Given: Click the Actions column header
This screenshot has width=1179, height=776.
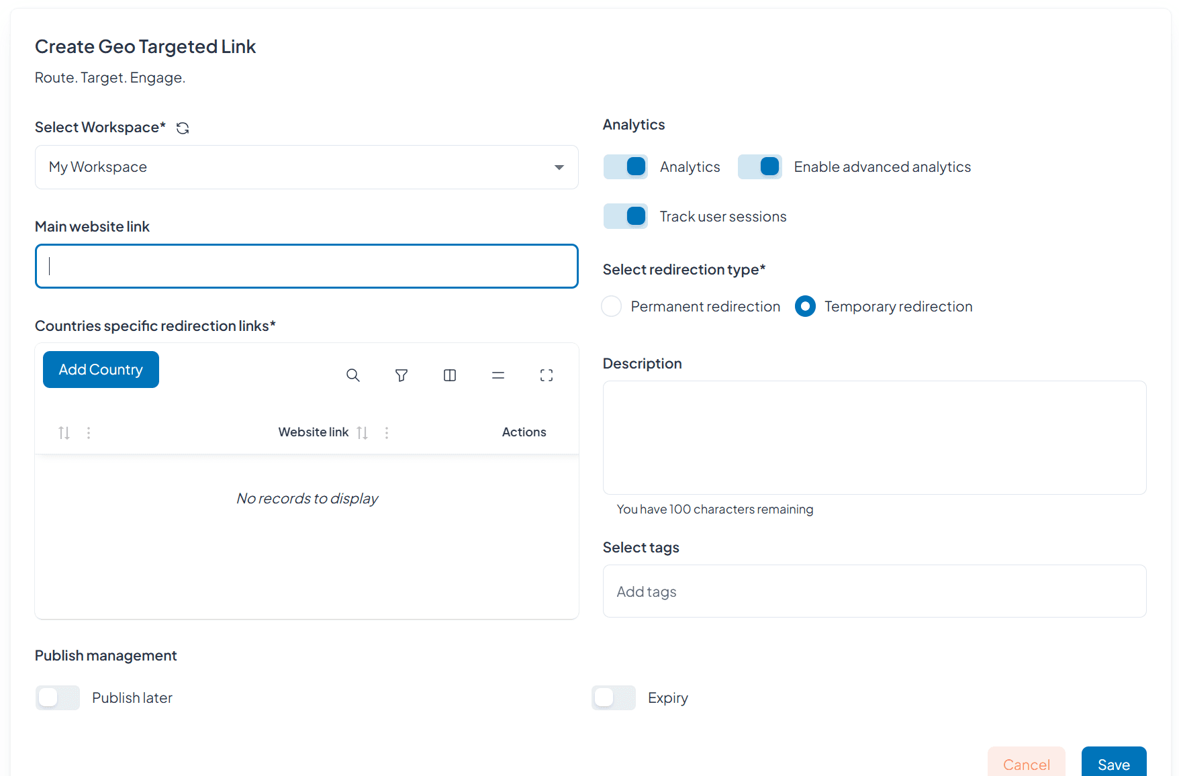Looking at the screenshot, I should pyautogui.click(x=524, y=432).
